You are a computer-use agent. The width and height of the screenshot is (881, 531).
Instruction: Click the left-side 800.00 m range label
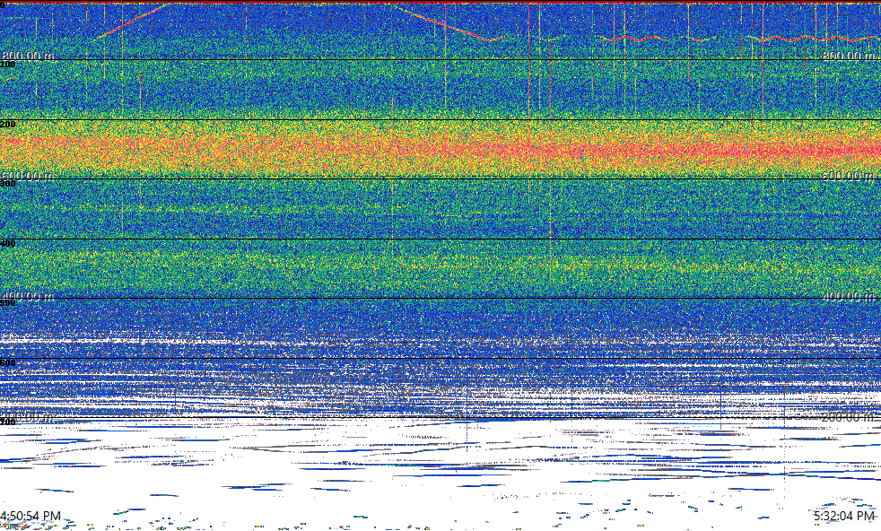[28, 56]
